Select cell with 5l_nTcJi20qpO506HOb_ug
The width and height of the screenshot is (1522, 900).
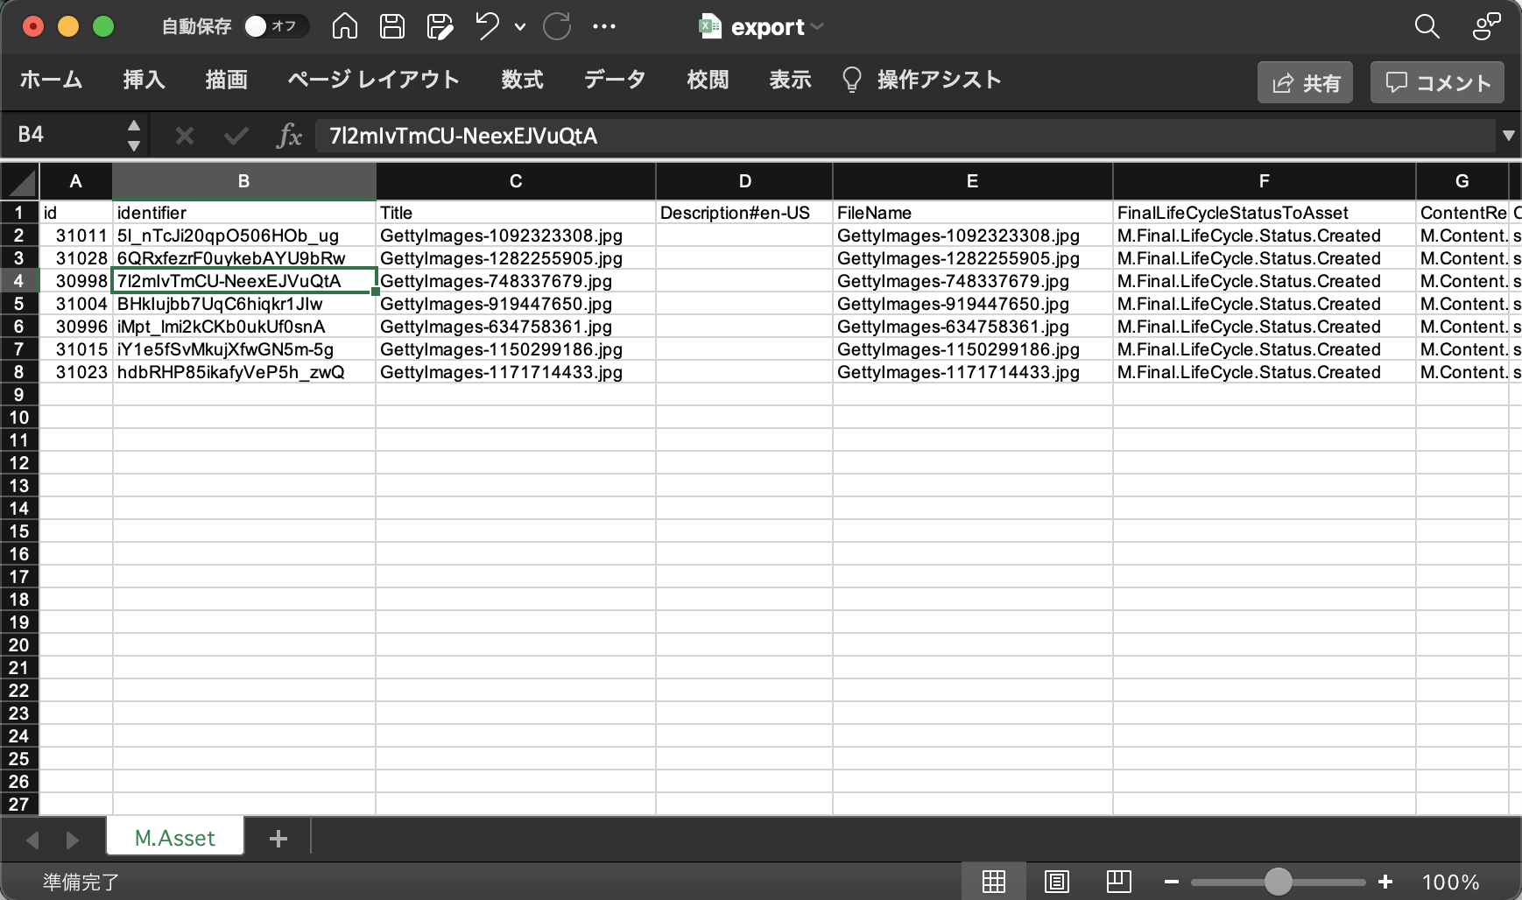(244, 236)
